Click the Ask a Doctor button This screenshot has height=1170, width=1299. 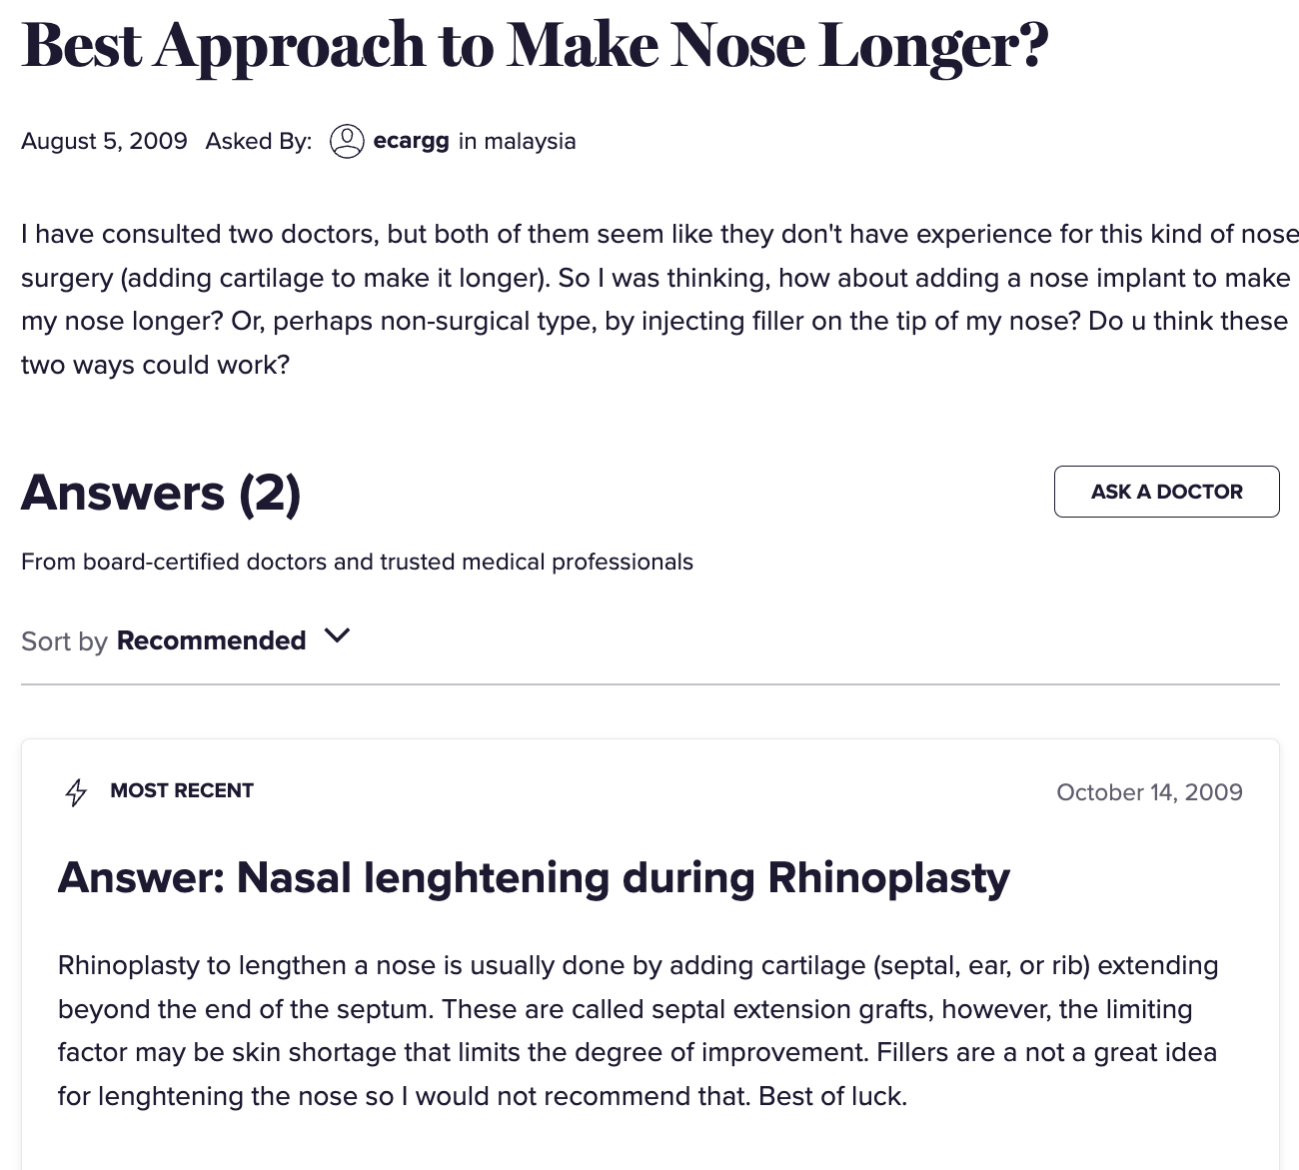pos(1166,492)
